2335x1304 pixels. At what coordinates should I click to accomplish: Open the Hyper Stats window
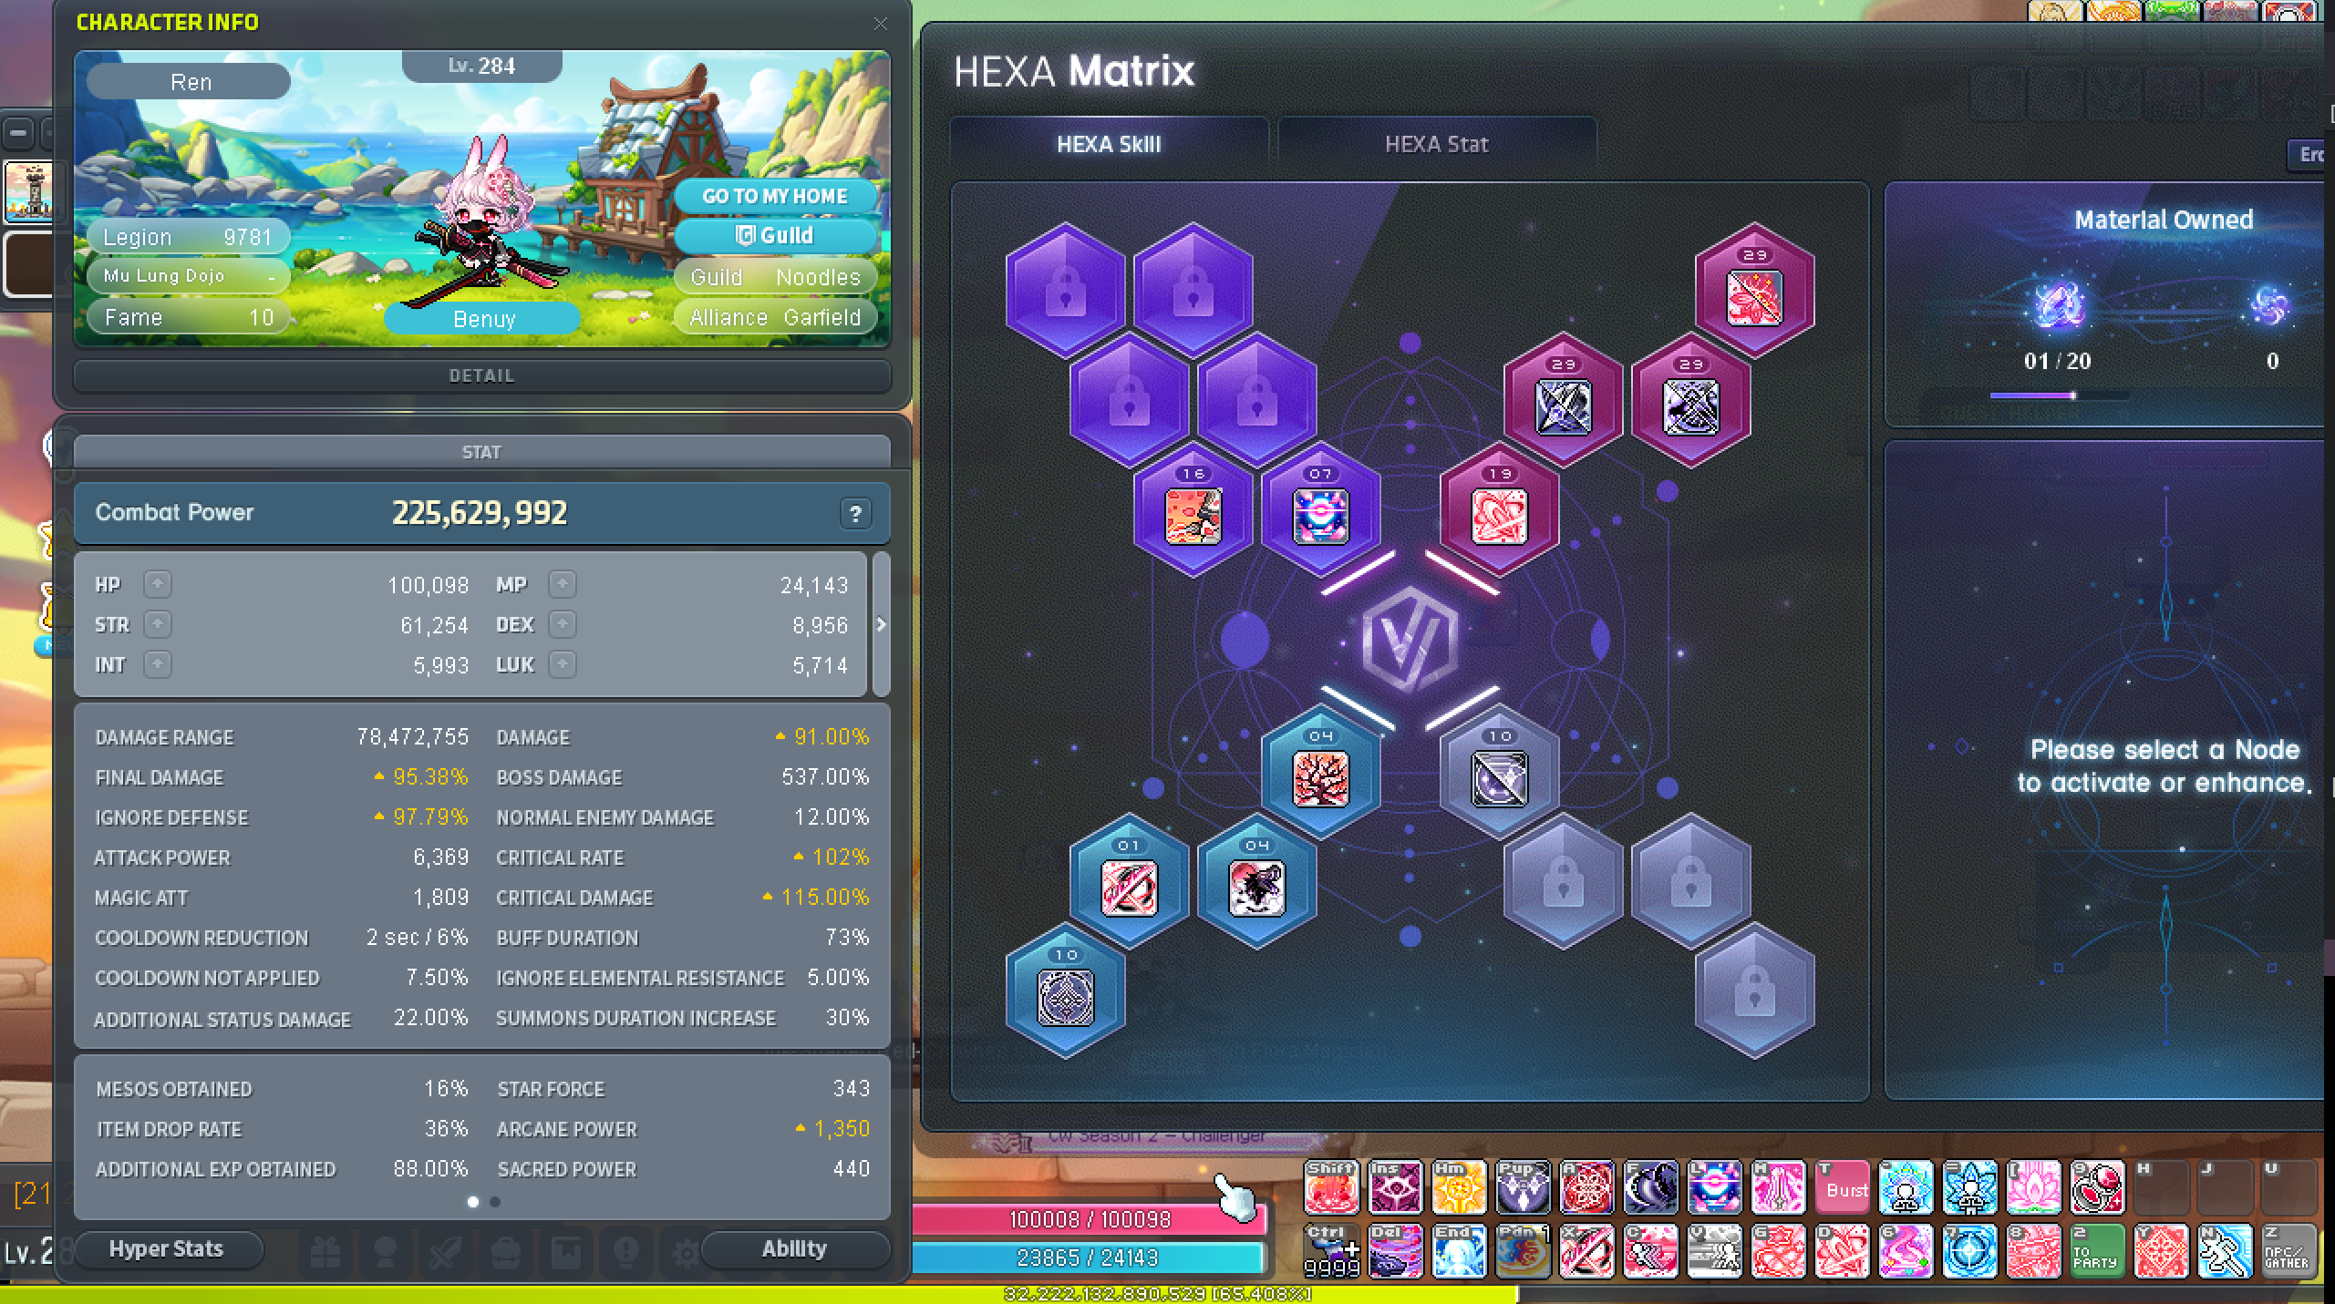pyautogui.click(x=167, y=1248)
